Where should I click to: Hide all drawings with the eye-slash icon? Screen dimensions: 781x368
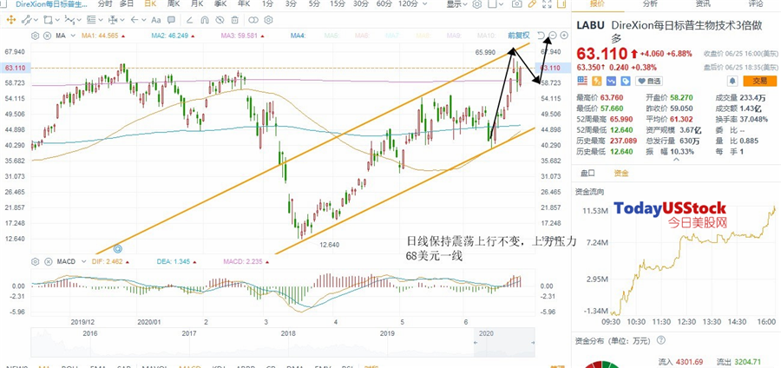click(x=220, y=21)
